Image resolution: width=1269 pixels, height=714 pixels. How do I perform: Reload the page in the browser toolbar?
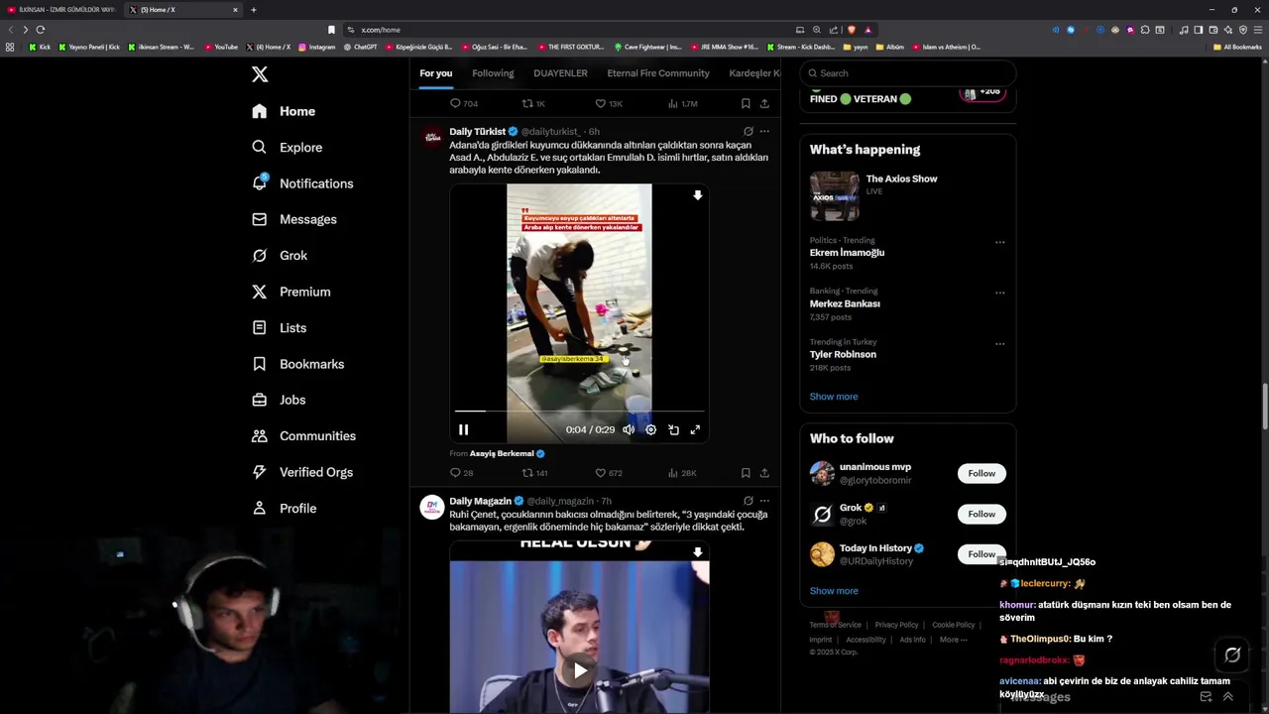41,30
